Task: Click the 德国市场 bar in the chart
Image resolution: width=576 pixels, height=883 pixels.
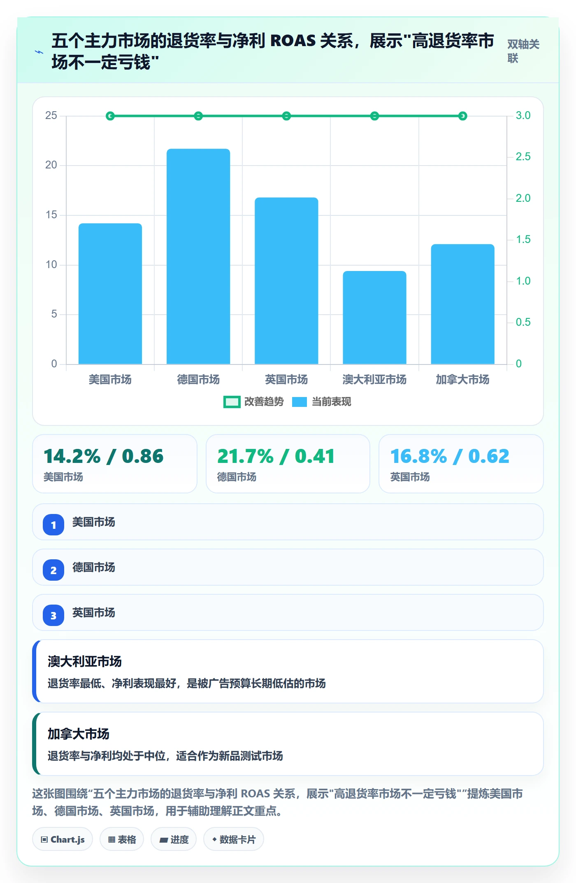Action: click(x=198, y=257)
